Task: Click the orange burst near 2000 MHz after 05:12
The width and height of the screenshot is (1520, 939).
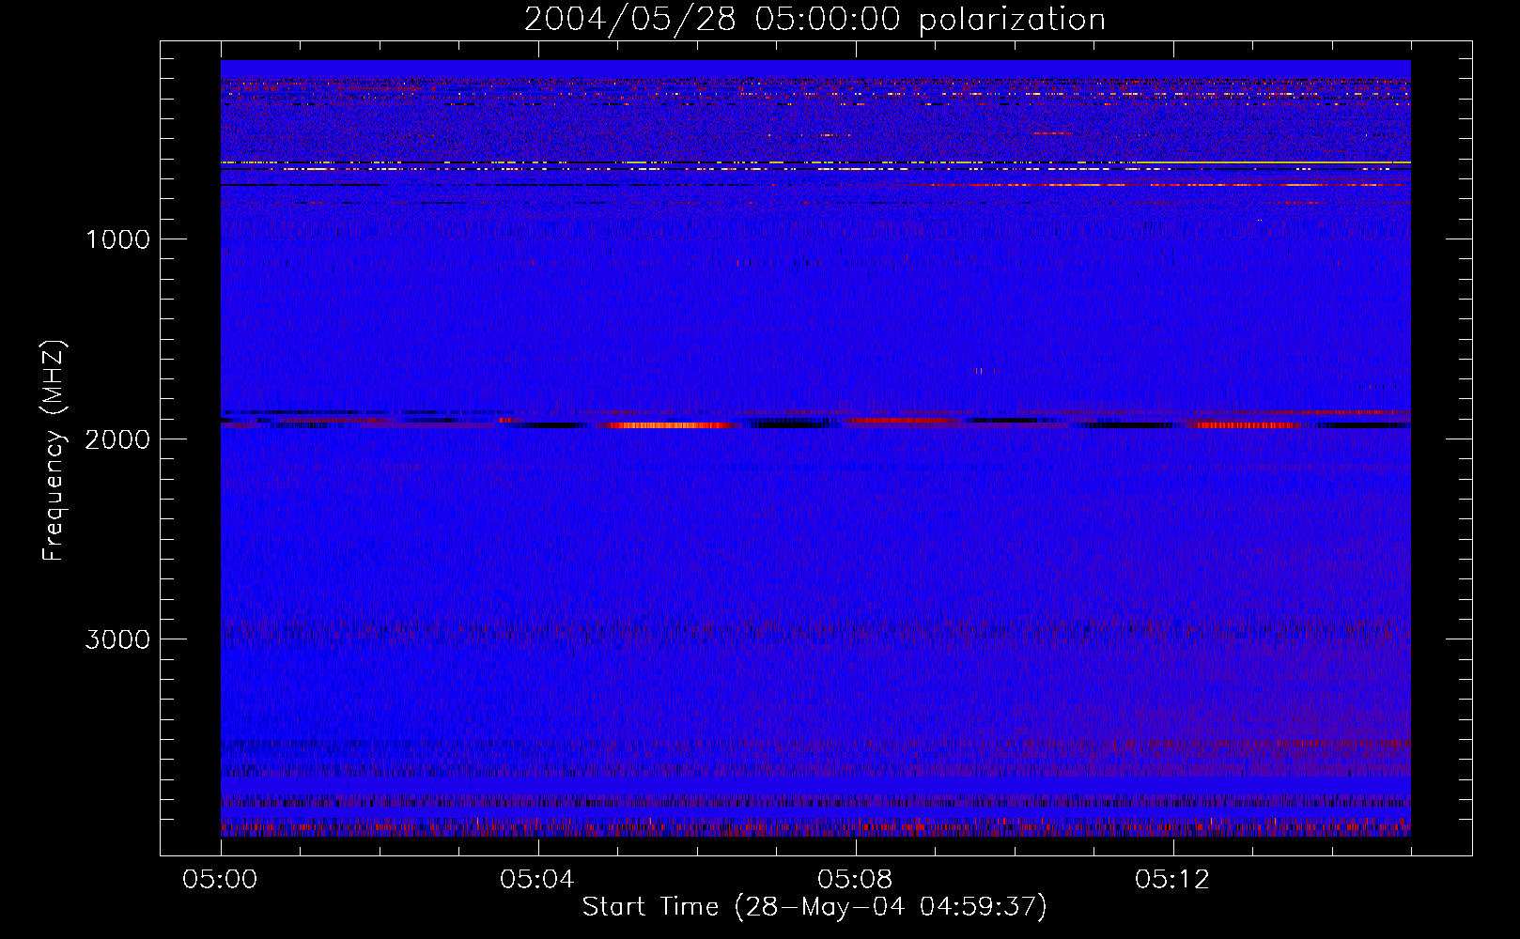Action: pos(1248,425)
